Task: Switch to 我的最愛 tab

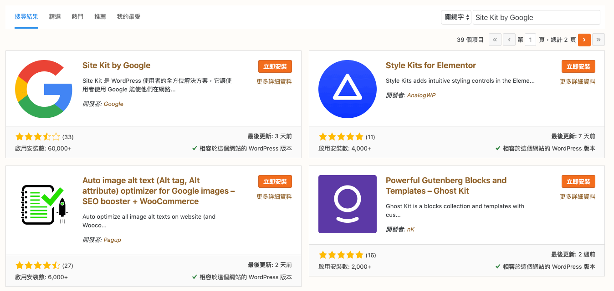Action: tap(128, 17)
